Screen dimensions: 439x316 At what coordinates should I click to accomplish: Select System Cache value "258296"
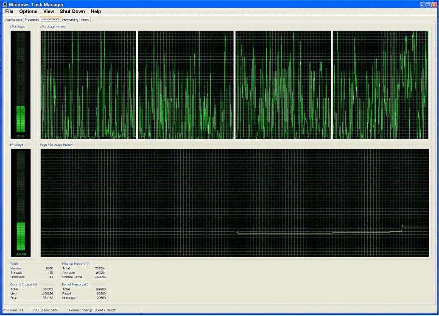click(x=100, y=277)
